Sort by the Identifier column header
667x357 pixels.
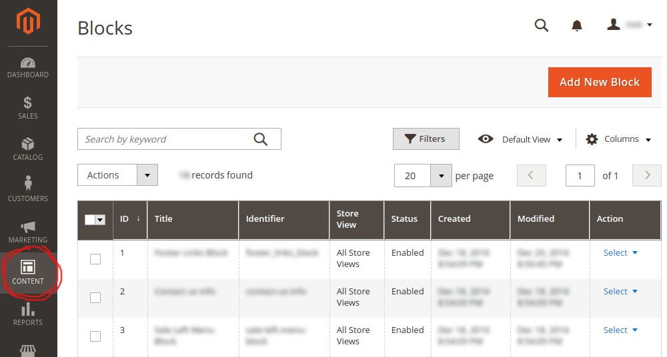[x=265, y=218]
